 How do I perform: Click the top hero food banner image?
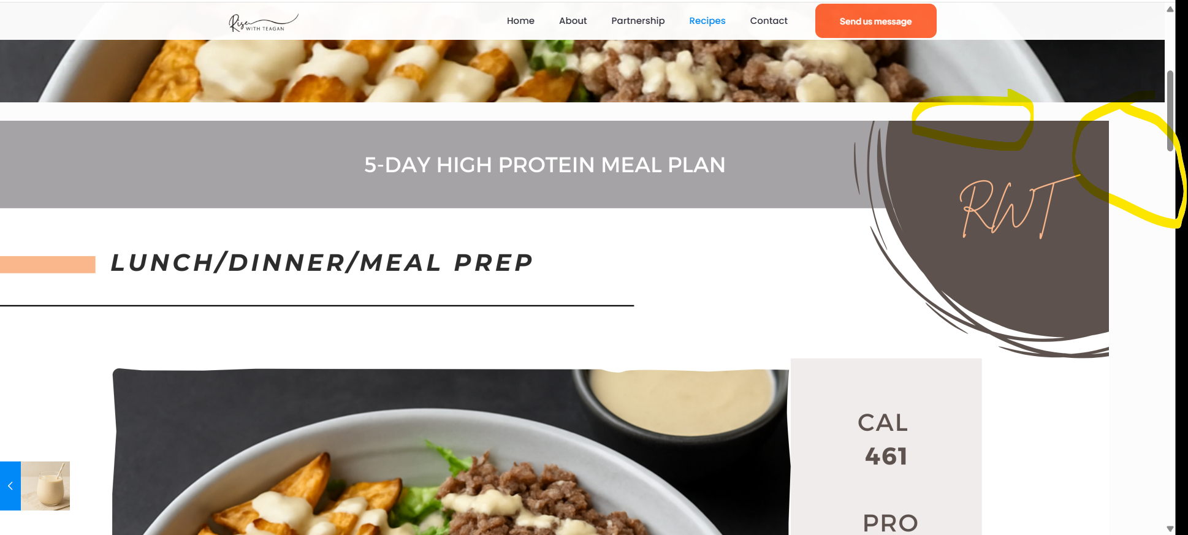click(x=582, y=71)
